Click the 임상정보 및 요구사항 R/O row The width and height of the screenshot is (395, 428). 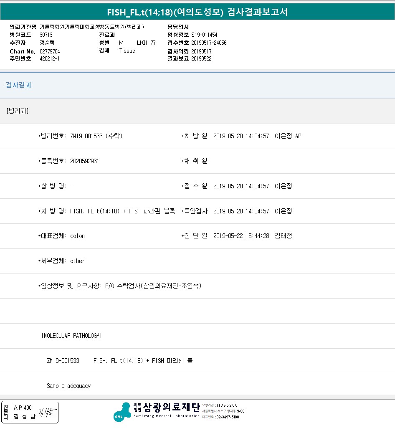pyautogui.click(x=120, y=286)
